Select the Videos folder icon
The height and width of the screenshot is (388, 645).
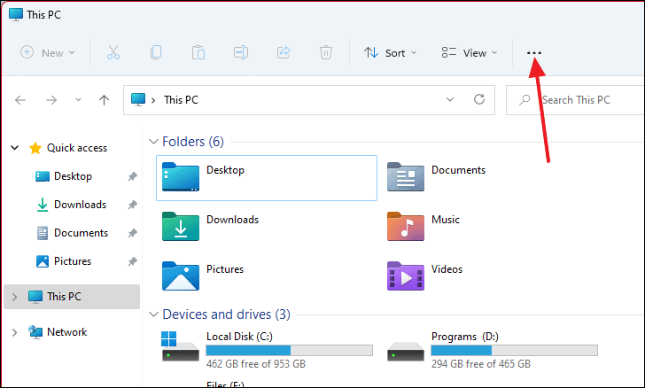(406, 275)
